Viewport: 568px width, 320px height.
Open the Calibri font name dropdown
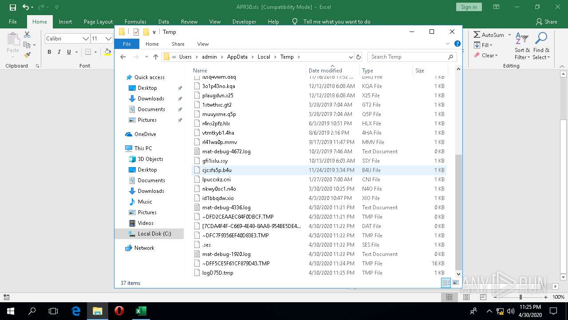click(x=86, y=39)
